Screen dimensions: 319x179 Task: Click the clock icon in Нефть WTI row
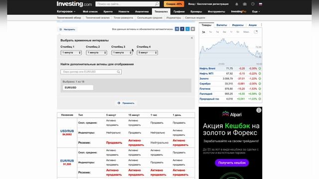pos(260,74)
